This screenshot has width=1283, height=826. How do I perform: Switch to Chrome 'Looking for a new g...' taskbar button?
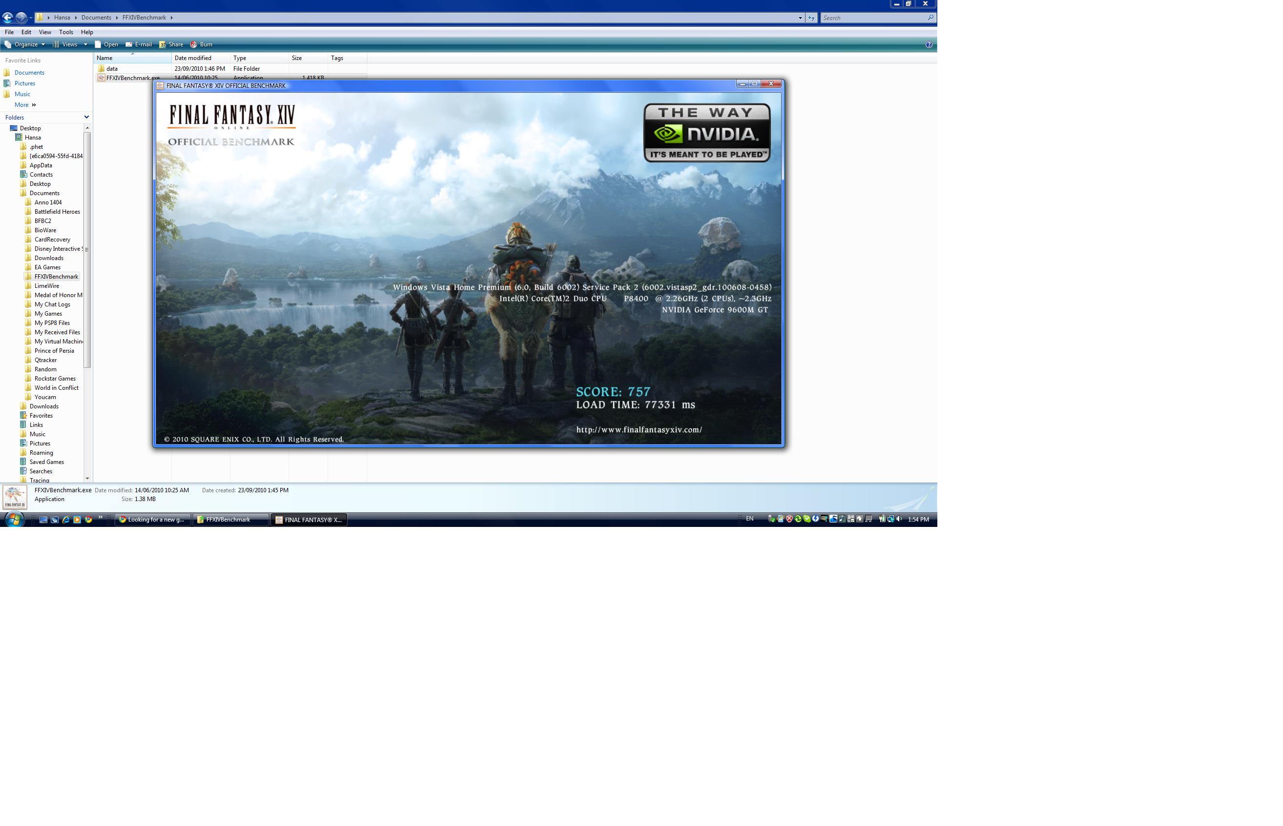tap(152, 519)
